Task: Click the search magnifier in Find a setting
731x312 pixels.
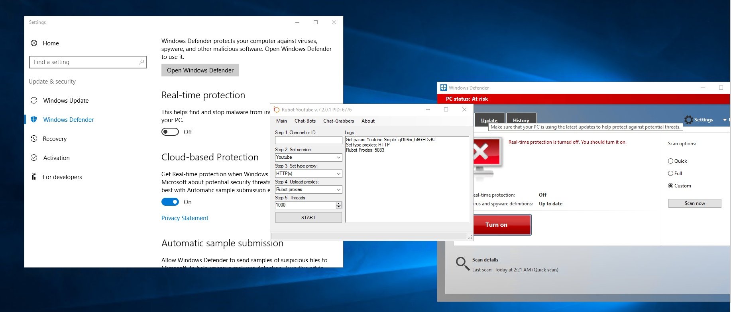Action: click(x=141, y=62)
